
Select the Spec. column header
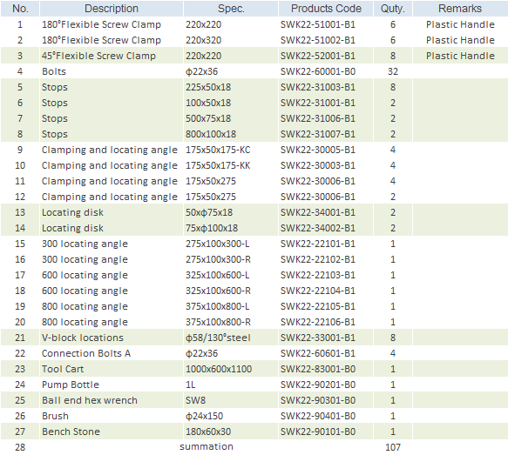(231, 9)
